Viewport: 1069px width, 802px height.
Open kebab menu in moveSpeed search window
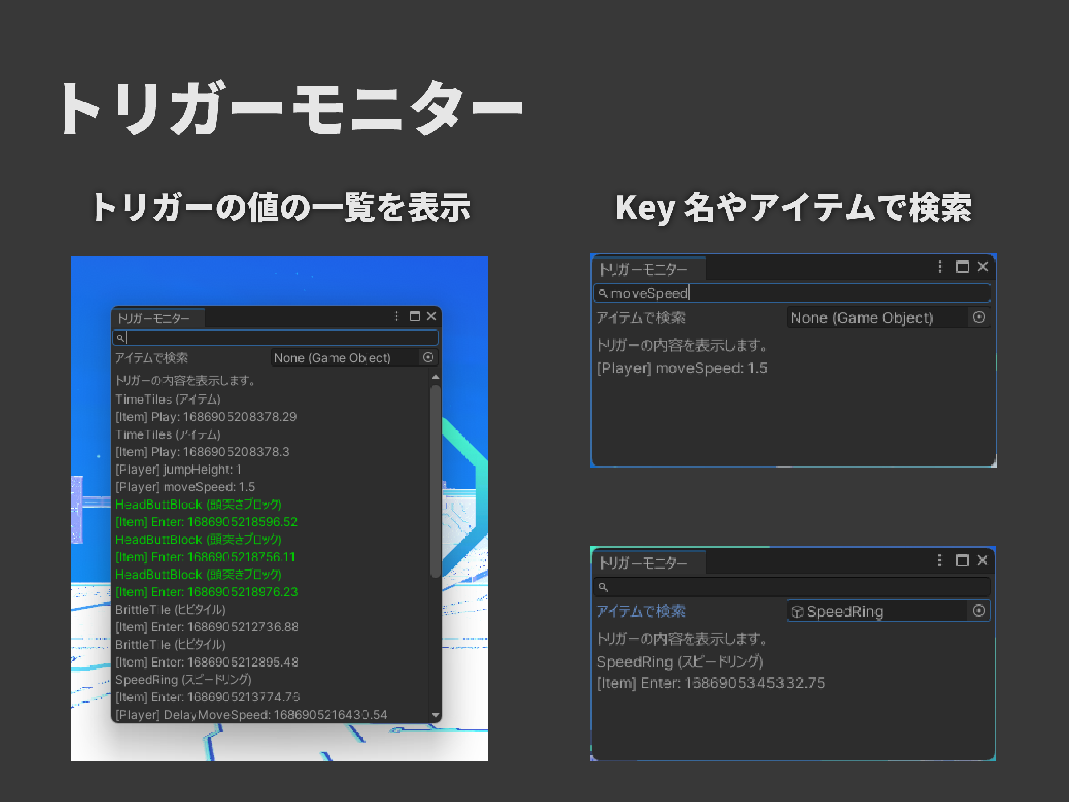[x=939, y=266]
